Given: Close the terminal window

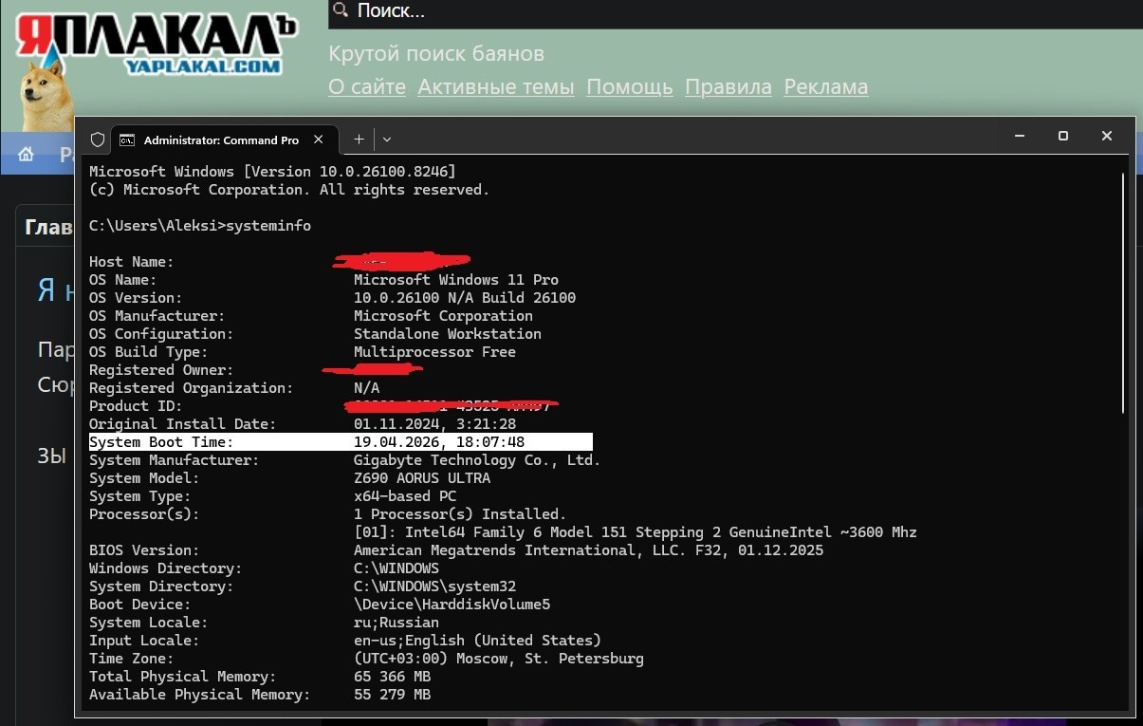Looking at the screenshot, I should click(x=1107, y=137).
